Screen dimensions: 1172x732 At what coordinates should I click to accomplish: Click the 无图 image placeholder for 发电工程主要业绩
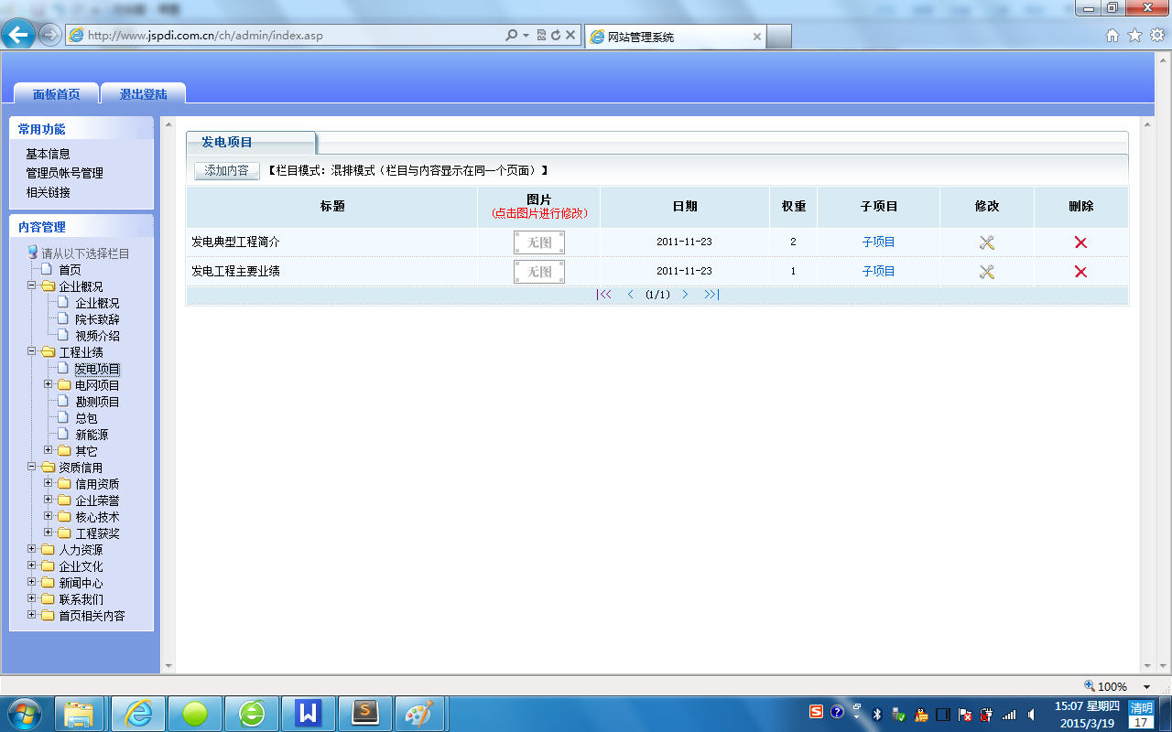click(539, 272)
